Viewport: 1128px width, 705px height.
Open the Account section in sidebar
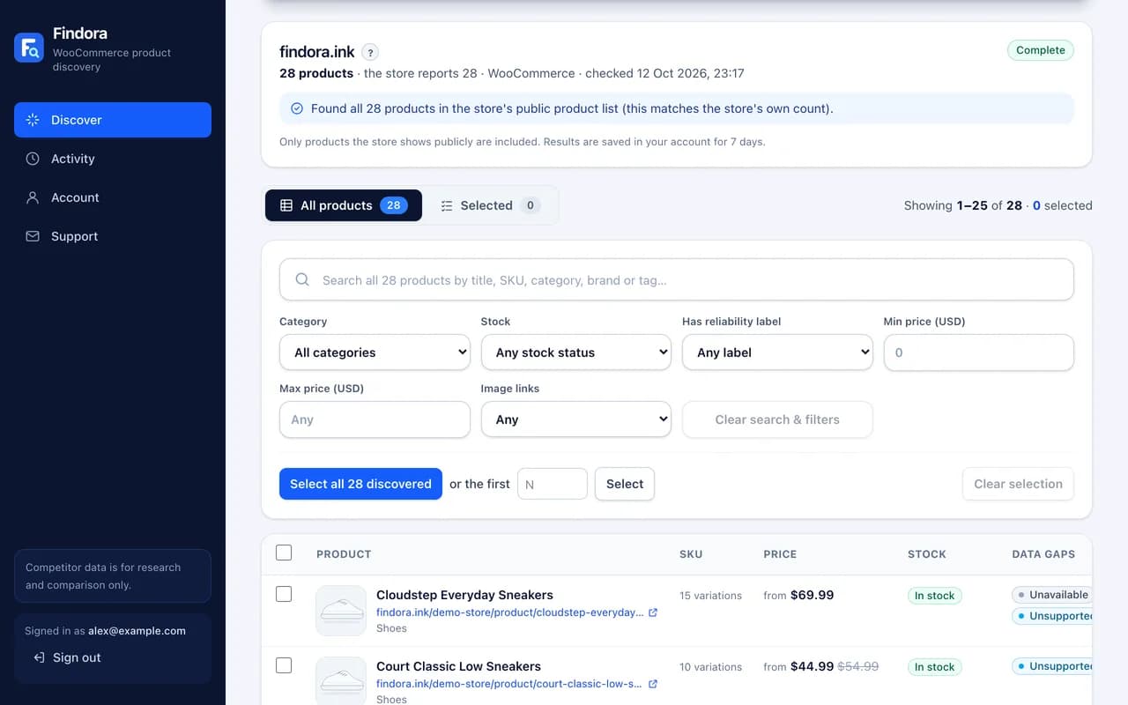113,197
